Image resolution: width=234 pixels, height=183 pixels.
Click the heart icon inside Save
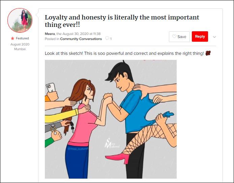pyautogui.click(x=174, y=36)
